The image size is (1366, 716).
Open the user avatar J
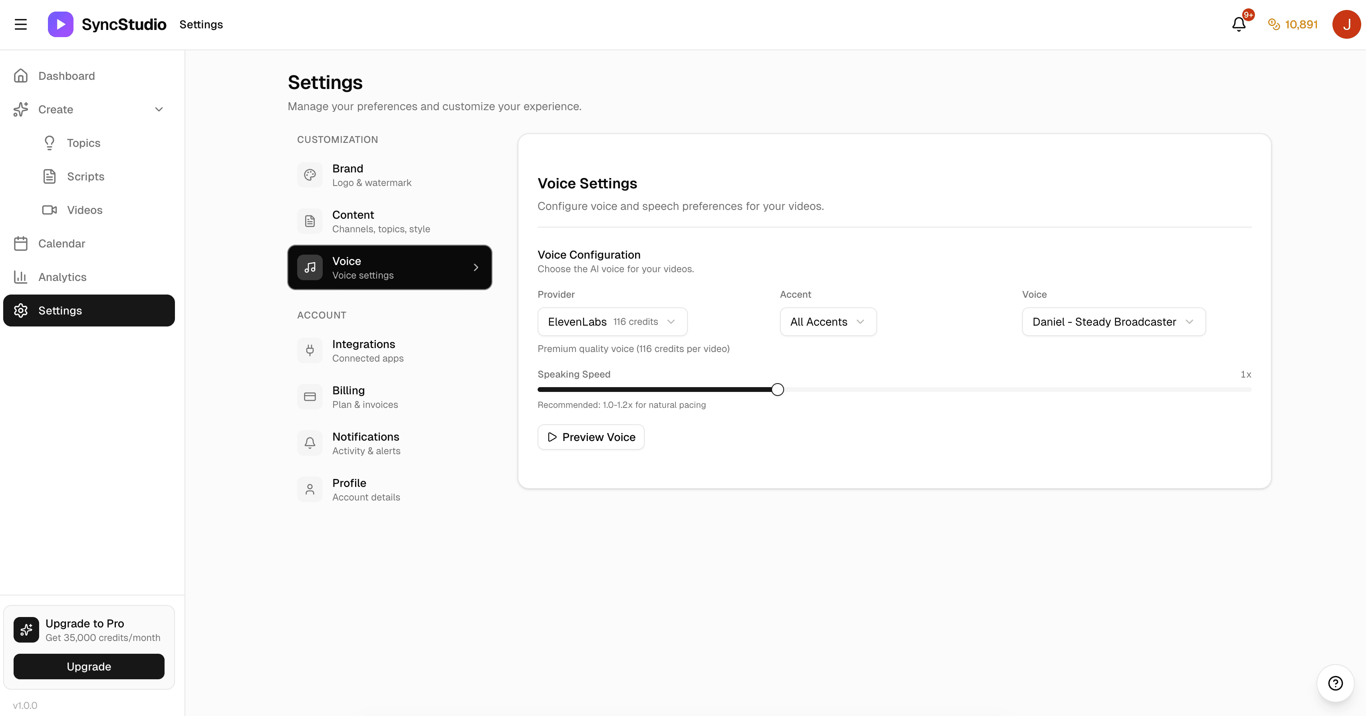coord(1346,24)
